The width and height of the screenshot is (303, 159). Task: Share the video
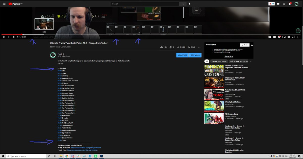[181, 47]
